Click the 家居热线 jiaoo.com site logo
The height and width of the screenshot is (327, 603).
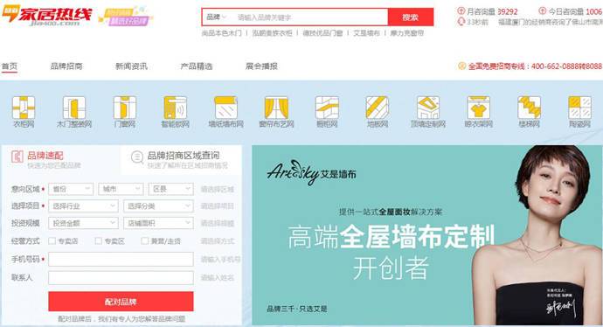point(47,16)
